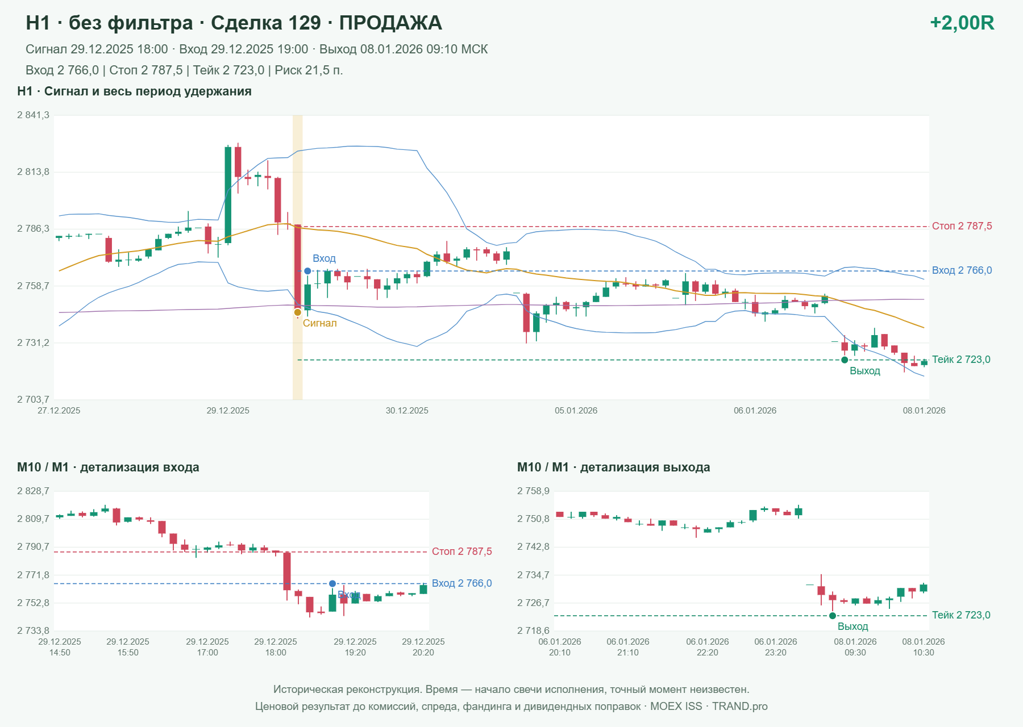Click the 2 703,7 price axis label
This screenshot has height=727, width=1023.
pos(33,399)
